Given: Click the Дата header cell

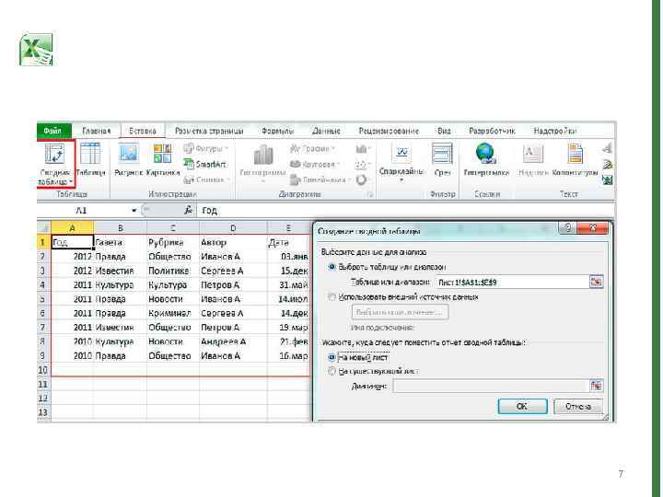Looking at the screenshot, I should tap(288, 242).
